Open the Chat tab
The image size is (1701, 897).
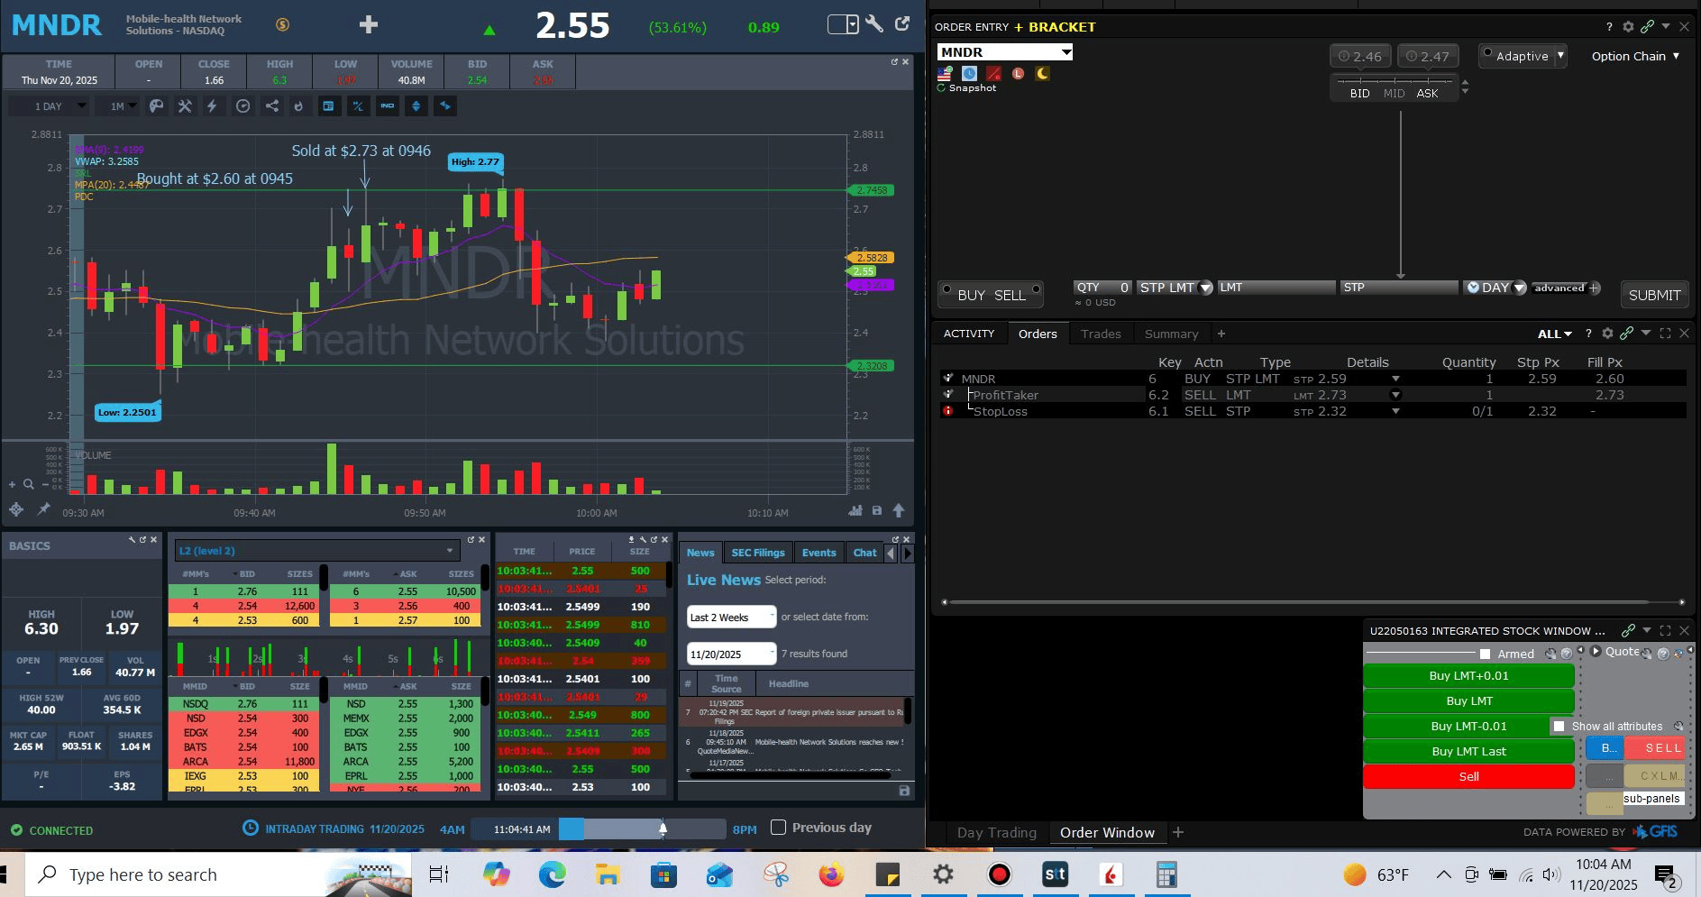pos(864,553)
